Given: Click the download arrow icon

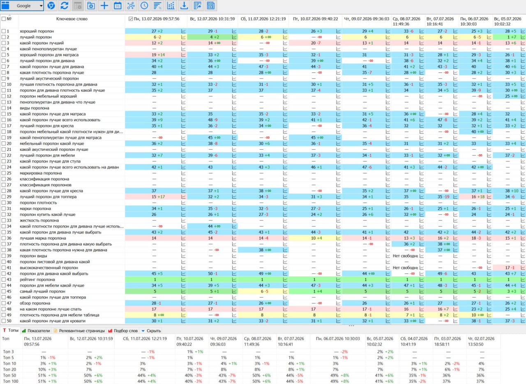Looking at the screenshot, I should click(x=184, y=6).
